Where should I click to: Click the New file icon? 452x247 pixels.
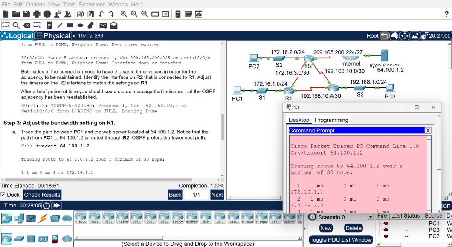(6, 14)
